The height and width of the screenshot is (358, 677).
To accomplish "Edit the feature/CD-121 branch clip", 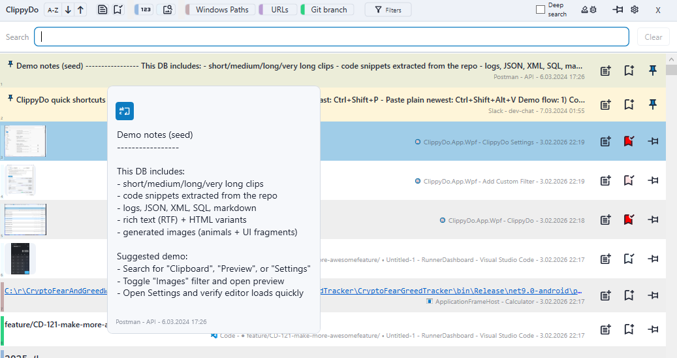I will pos(606,330).
